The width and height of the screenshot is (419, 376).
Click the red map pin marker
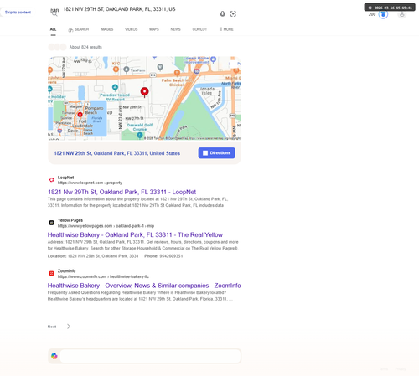pyautogui.click(x=144, y=92)
